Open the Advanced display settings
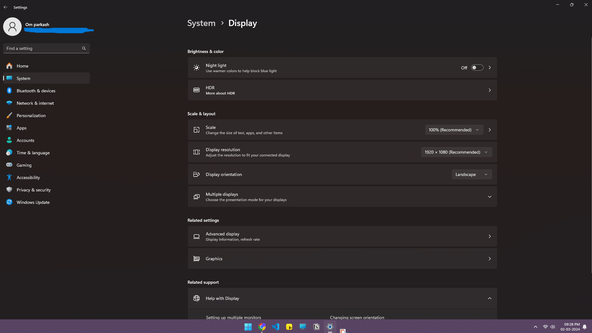The width and height of the screenshot is (592, 333). (x=342, y=236)
